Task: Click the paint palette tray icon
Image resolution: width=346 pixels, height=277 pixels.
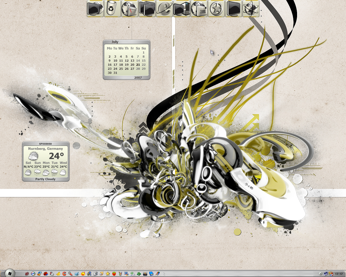Action: point(331,274)
